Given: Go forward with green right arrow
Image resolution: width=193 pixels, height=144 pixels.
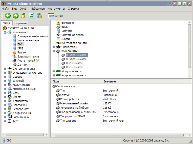Looking at the screenshot, I should coord(16,16).
